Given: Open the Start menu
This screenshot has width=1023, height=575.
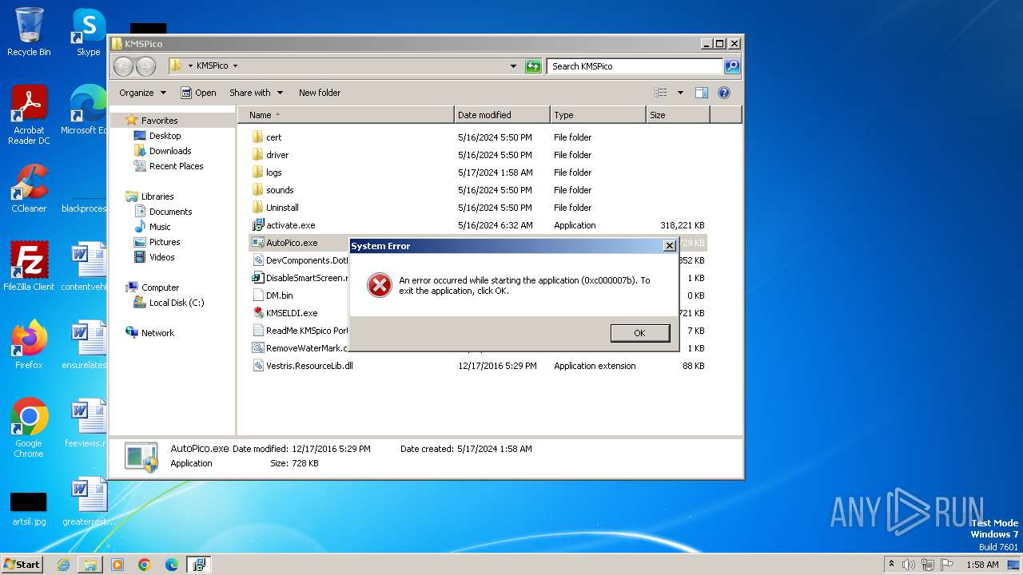Looking at the screenshot, I should 22,565.
